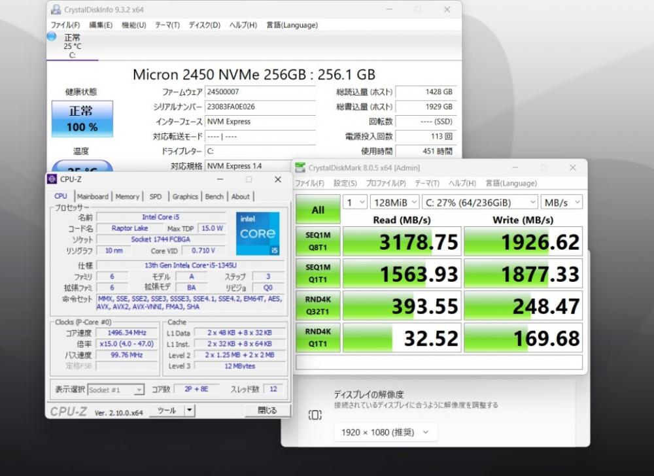The width and height of the screenshot is (654, 476).
Task: Open the Socket #1 selection dropdown in CPU-Z
Action: tap(116, 390)
